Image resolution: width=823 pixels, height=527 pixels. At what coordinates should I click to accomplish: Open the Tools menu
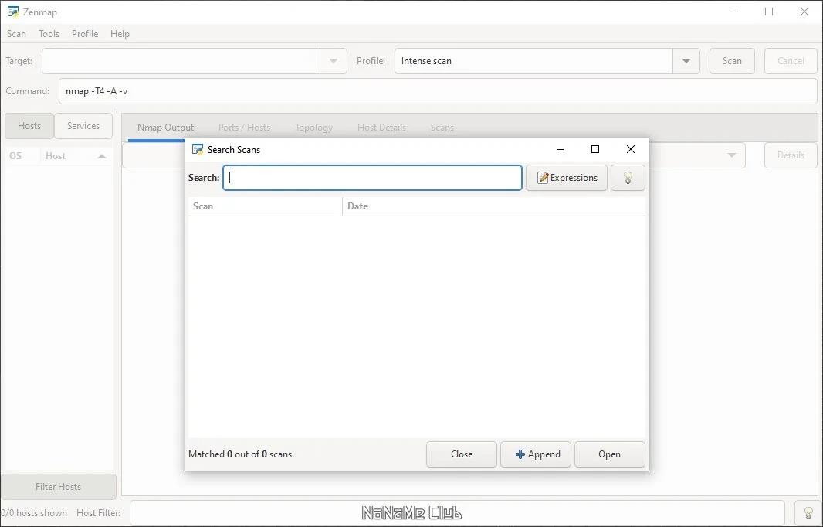(x=49, y=34)
